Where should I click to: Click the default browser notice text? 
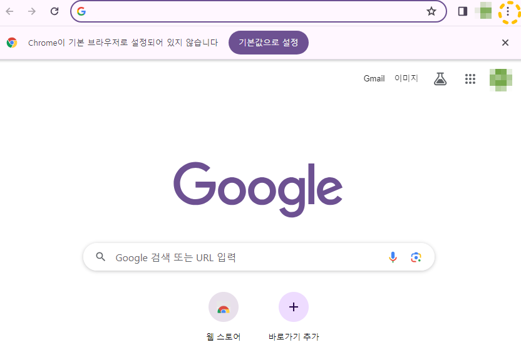[x=123, y=43]
